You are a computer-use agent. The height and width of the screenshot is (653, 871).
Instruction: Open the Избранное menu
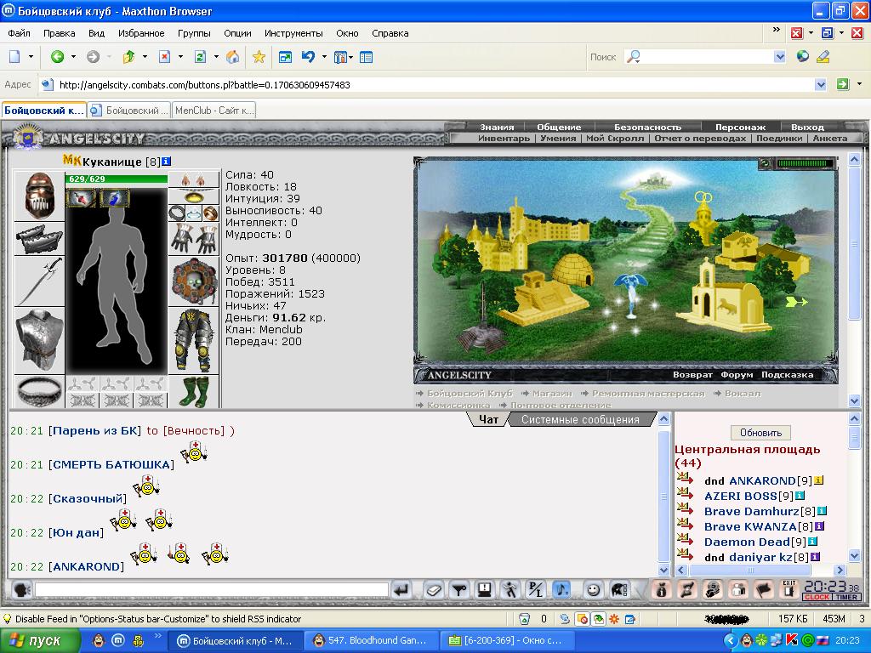(141, 33)
